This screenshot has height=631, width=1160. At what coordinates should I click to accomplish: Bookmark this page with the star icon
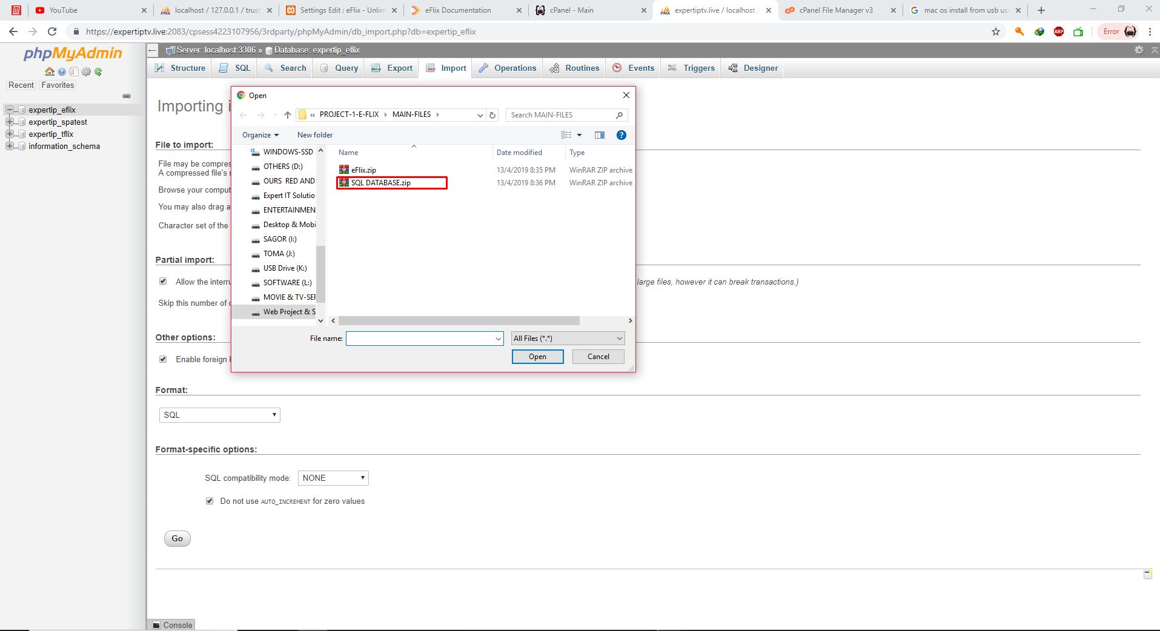996,31
